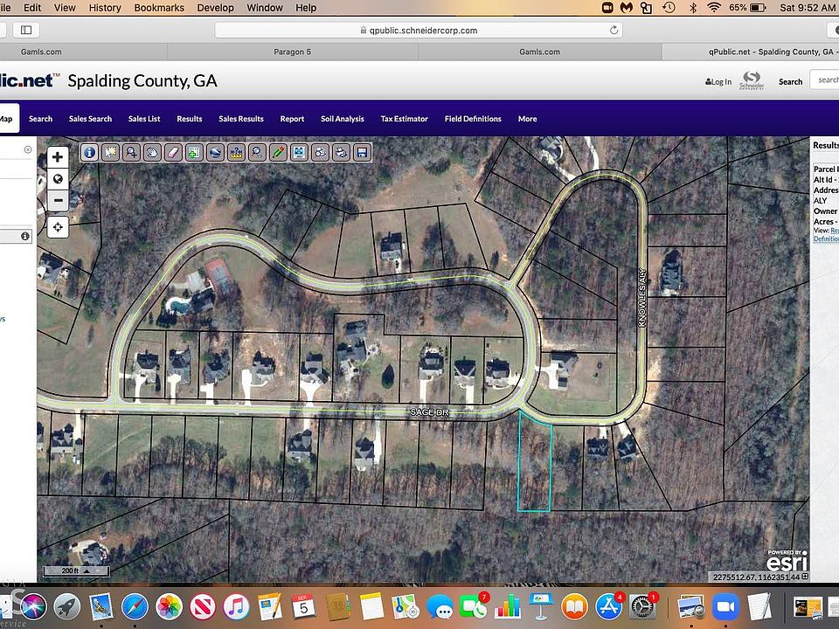This screenshot has width=839, height=629.
Task: Open the Soil Analysis page
Action: (343, 119)
